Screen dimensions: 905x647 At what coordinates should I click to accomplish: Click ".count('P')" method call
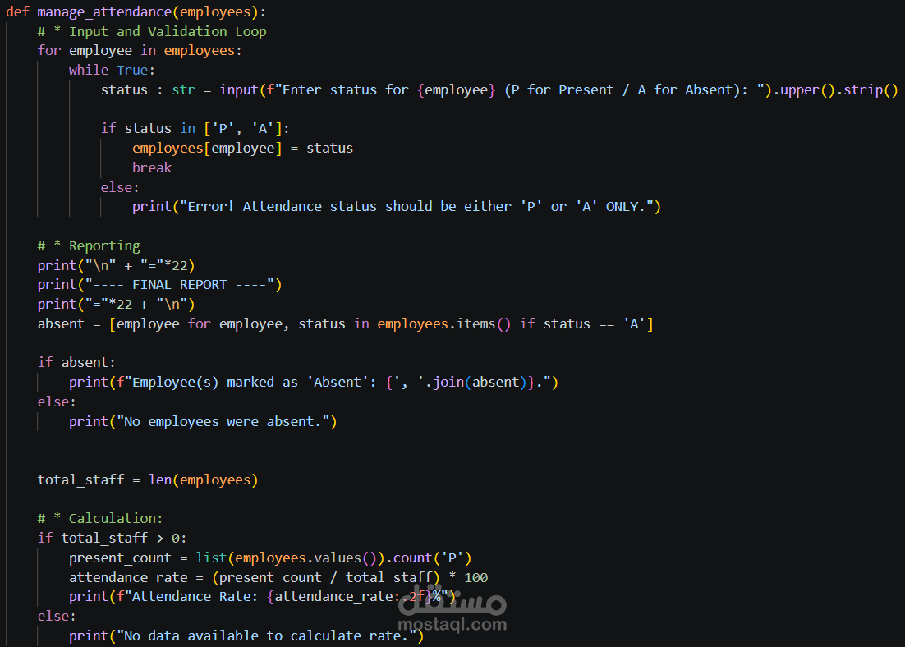[x=429, y=558]
